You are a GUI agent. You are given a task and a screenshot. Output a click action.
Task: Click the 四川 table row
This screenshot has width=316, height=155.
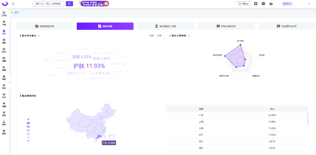click(x=237, y=141)
